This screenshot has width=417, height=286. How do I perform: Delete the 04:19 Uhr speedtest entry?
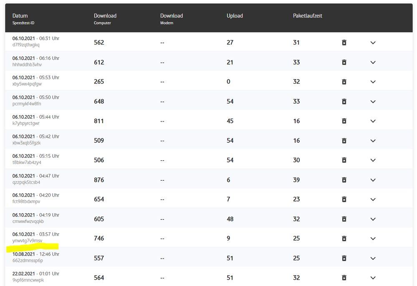344,219
